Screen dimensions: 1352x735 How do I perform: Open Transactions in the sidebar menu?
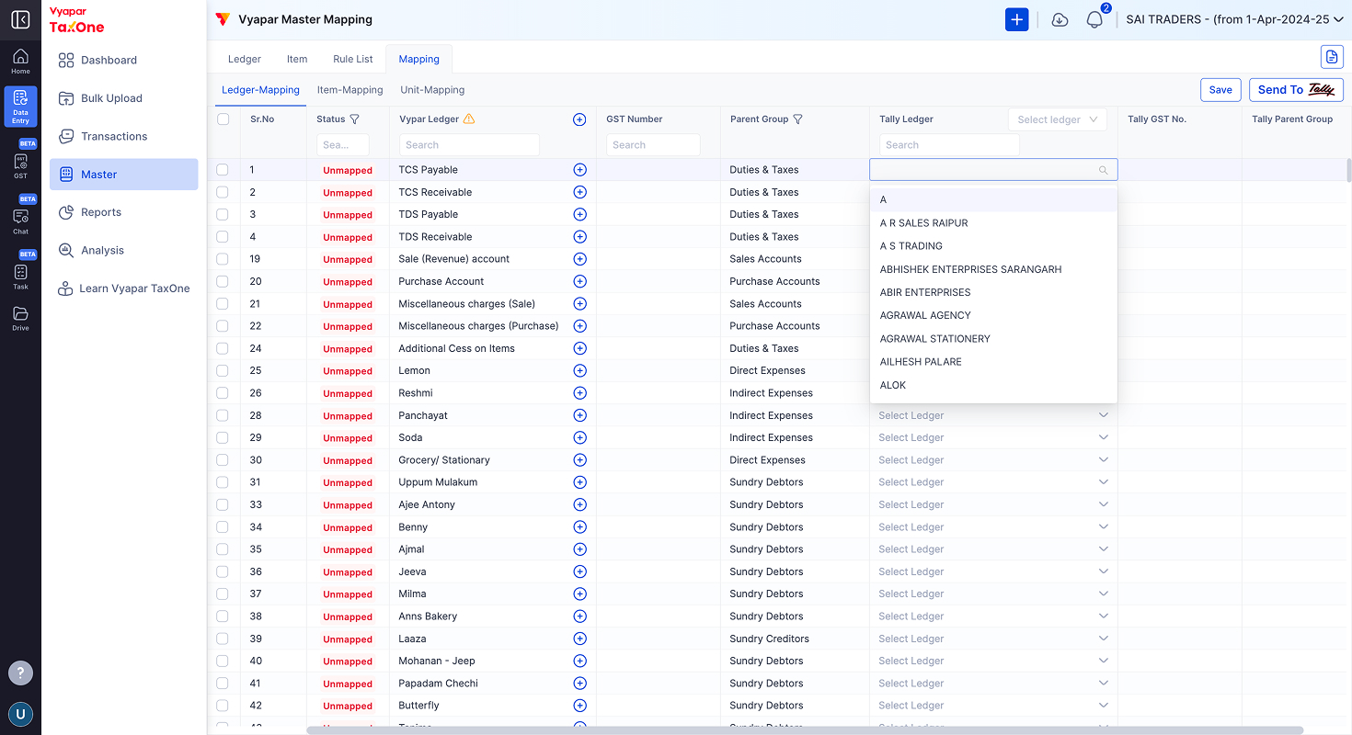(x=124, y=136)
